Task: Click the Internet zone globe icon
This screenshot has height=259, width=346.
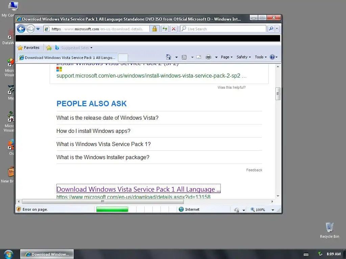Action: (181, 209)
